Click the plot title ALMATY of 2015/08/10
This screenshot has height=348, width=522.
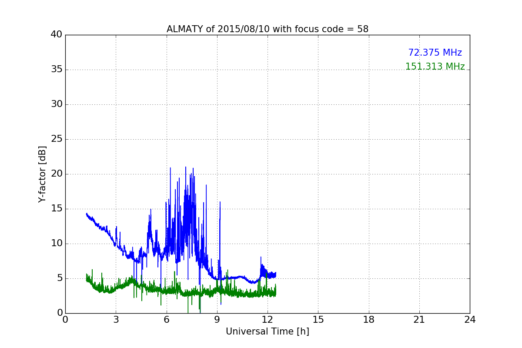[x=267, y=29]
